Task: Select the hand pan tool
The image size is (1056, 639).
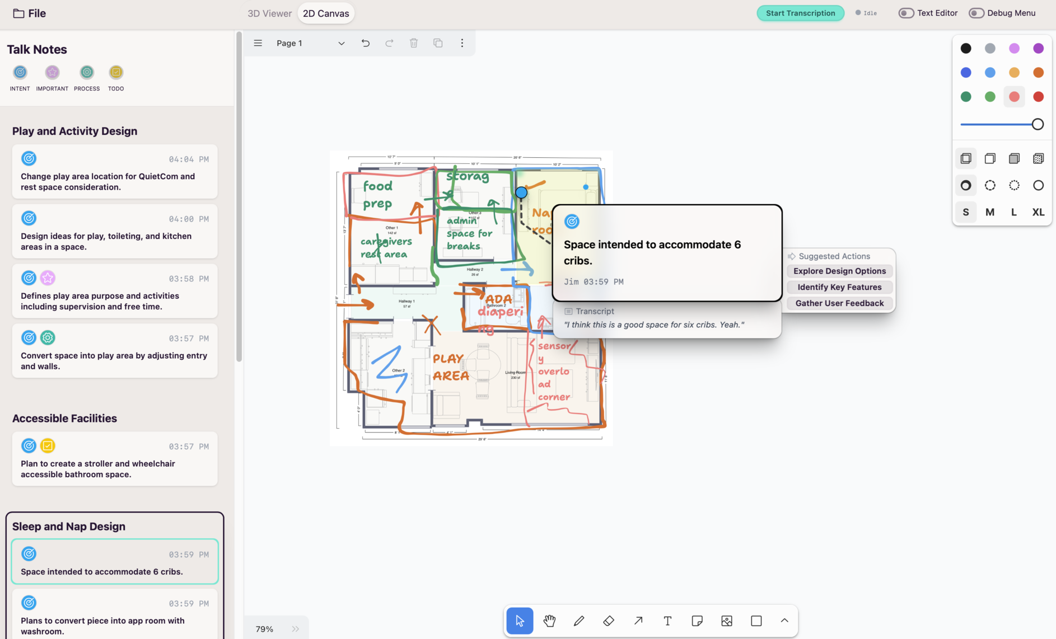Action: 549,621
